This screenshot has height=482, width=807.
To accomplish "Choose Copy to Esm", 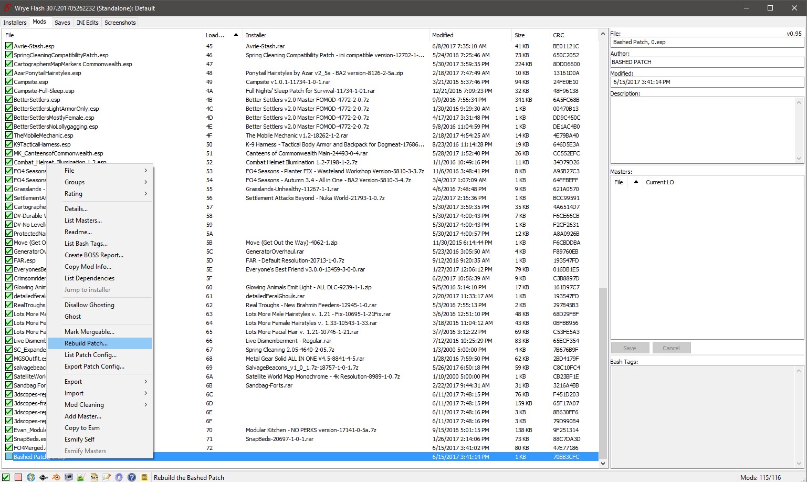I will (x=100, y=428).
